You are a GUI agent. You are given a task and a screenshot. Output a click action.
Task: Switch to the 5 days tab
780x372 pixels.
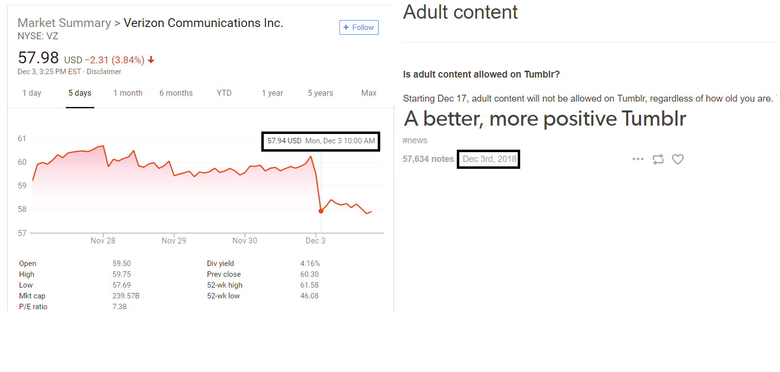coord(80,93)
